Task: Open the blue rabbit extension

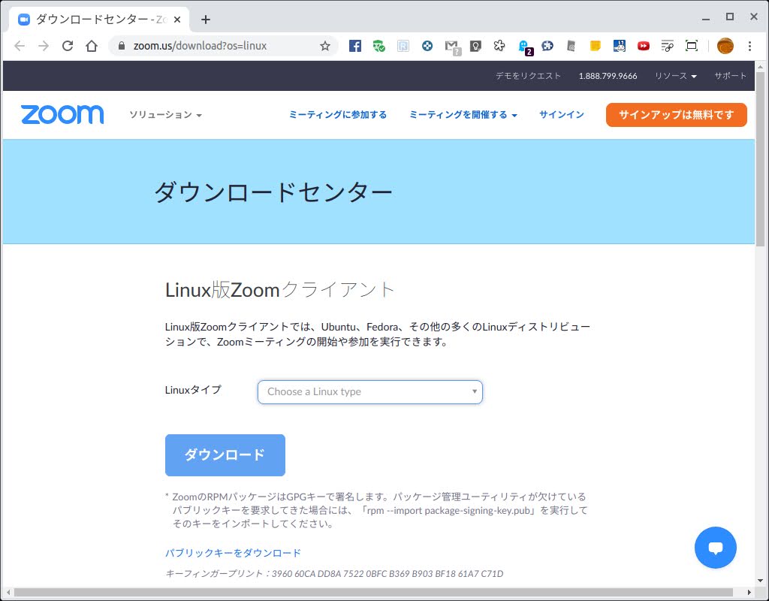Action: point(619,46)
